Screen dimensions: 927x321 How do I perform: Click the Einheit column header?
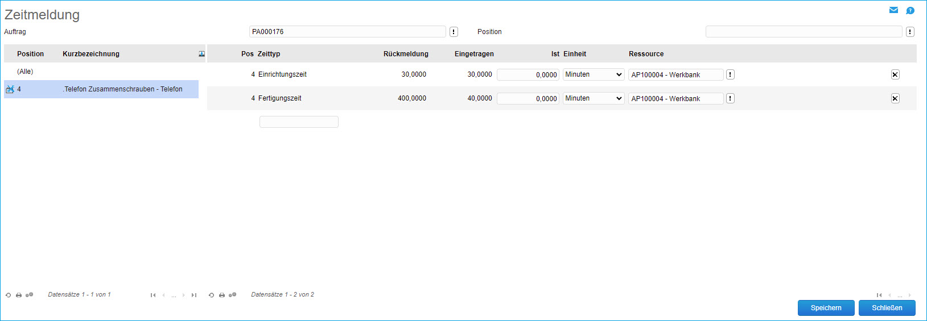[575, 54]
